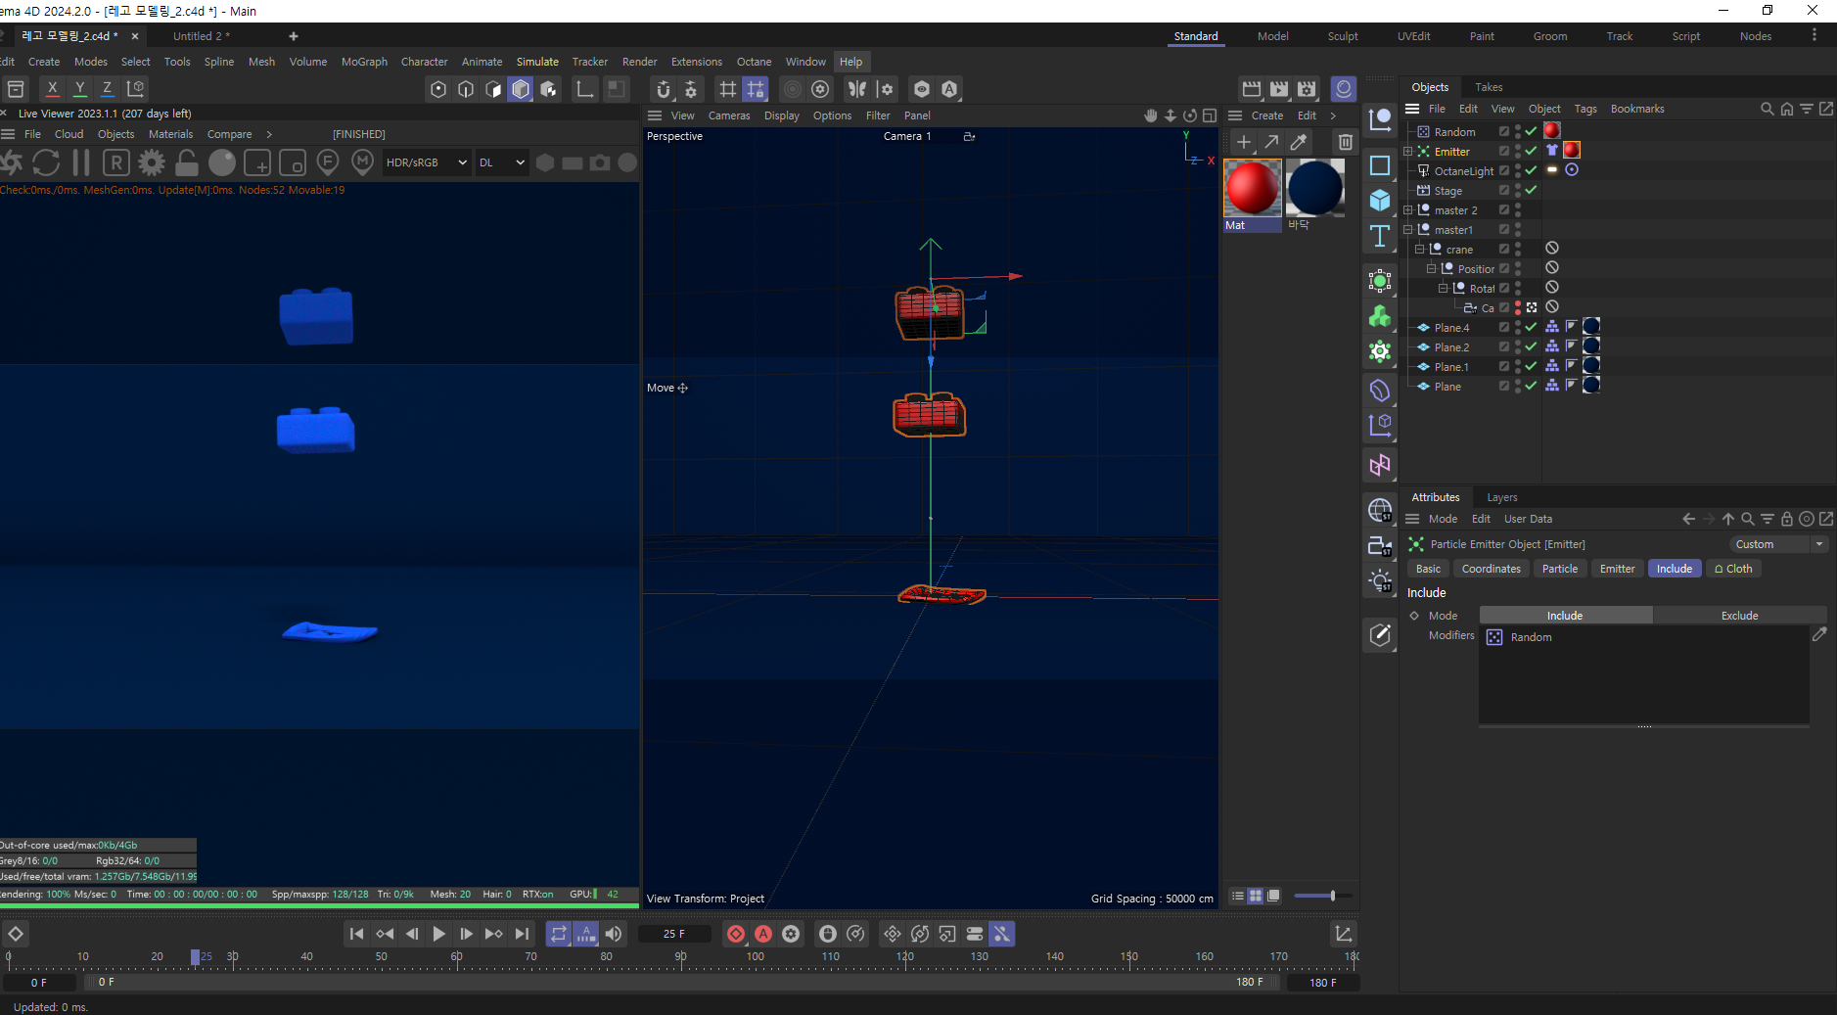Pause Live Viewer rendering

(81, 162)
